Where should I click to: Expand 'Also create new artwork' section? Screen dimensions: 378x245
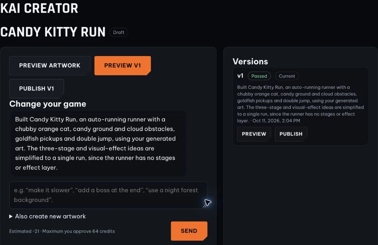pyautogui.click(x=48, y=216)
